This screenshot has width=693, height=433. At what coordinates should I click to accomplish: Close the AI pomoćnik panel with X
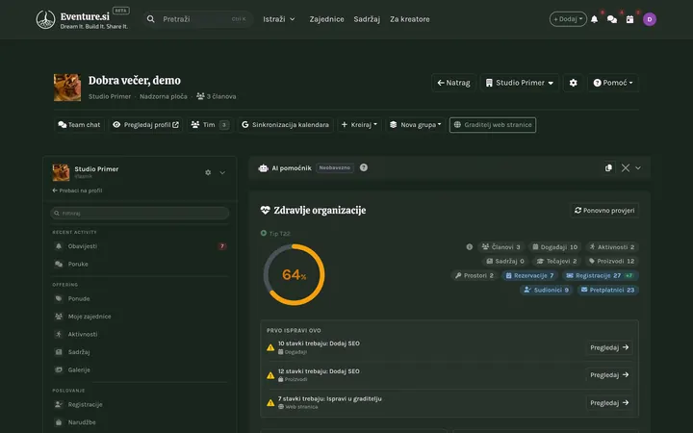626,167
